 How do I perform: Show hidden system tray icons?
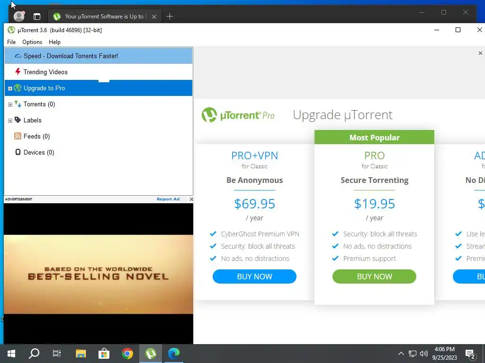coord(401,354)
